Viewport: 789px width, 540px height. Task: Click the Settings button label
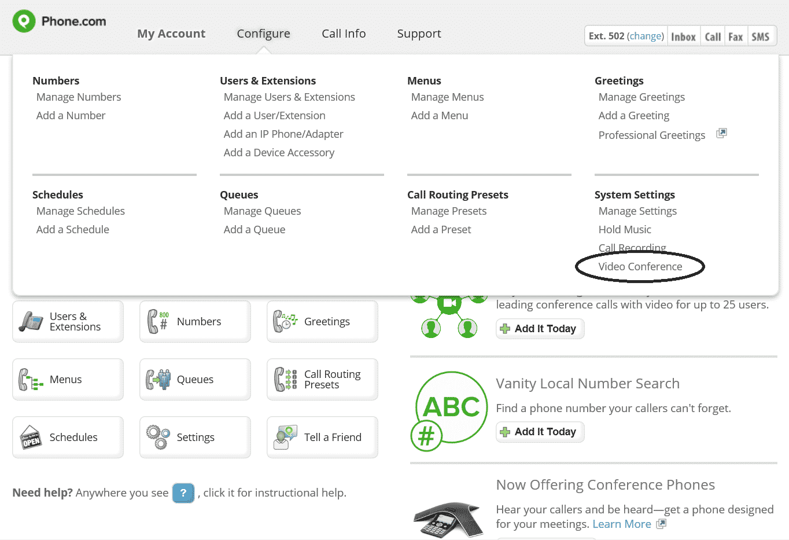click(196, 438)
